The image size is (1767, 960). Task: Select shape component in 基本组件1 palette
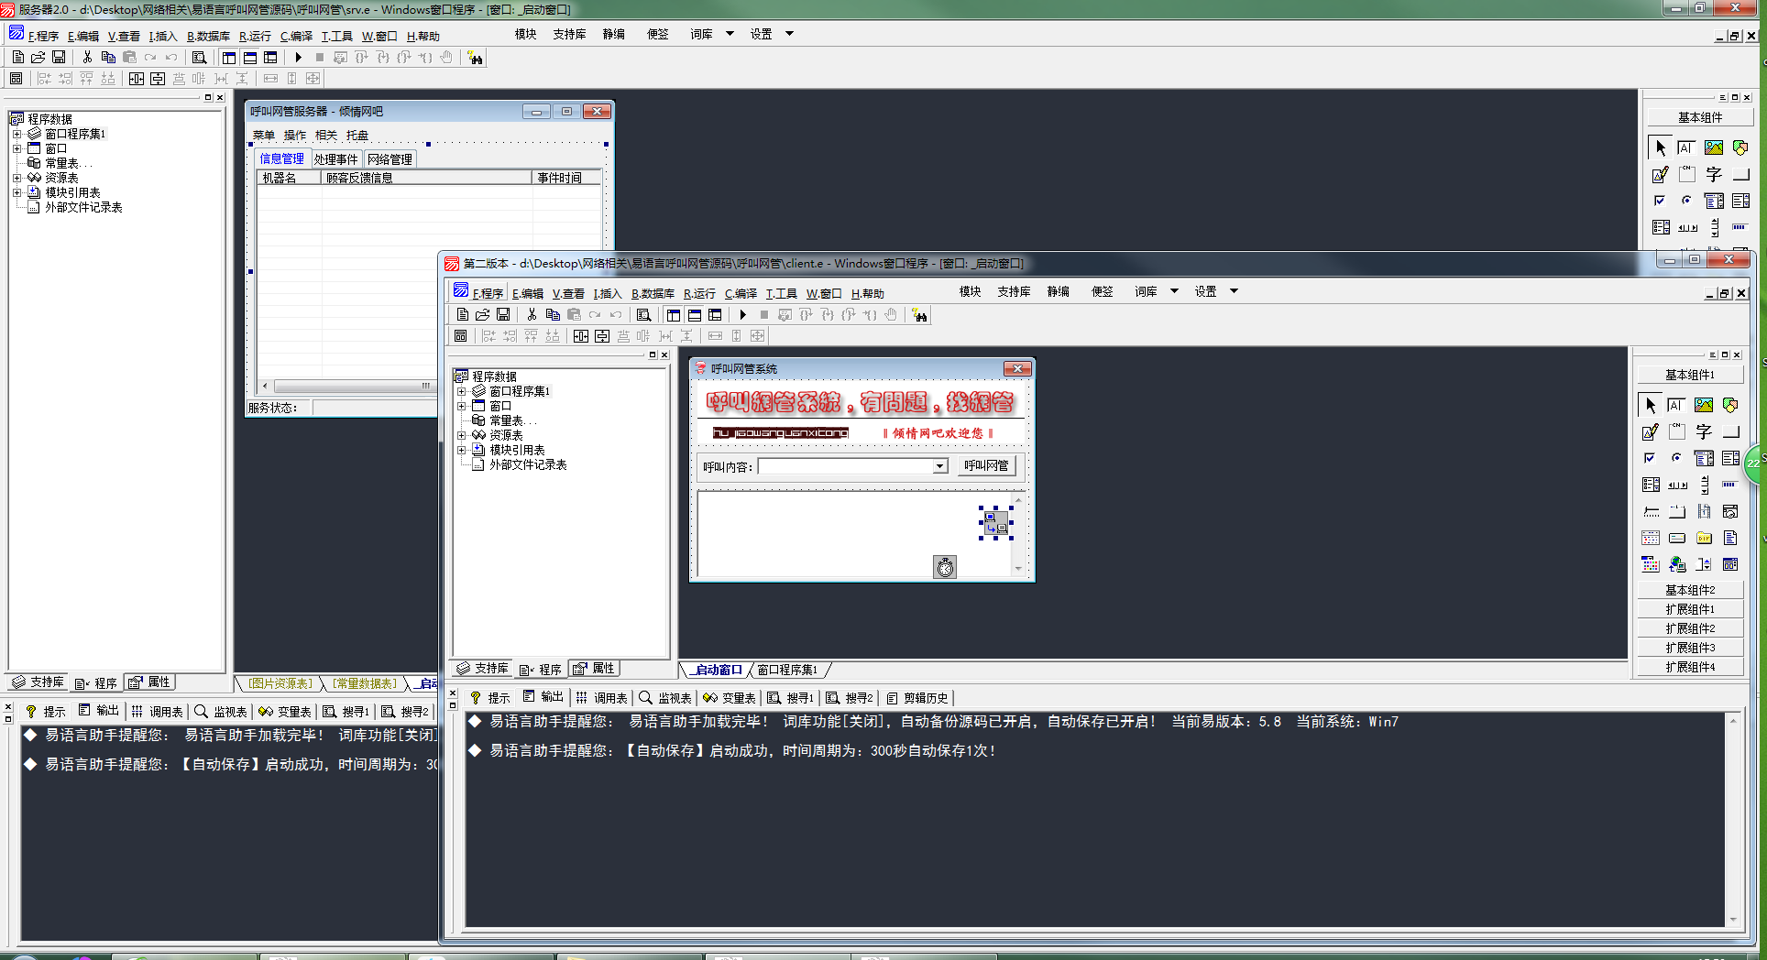click(1730, 405)
